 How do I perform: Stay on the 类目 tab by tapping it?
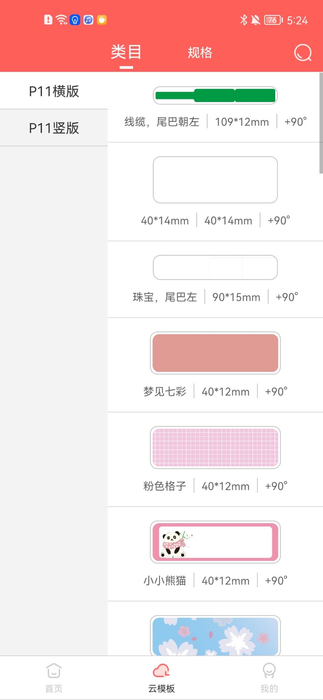[125, 52]
